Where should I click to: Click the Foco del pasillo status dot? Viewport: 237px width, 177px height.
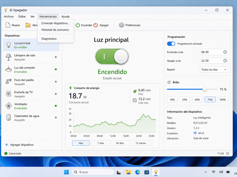pyautogui.click(x=56, y=82)
